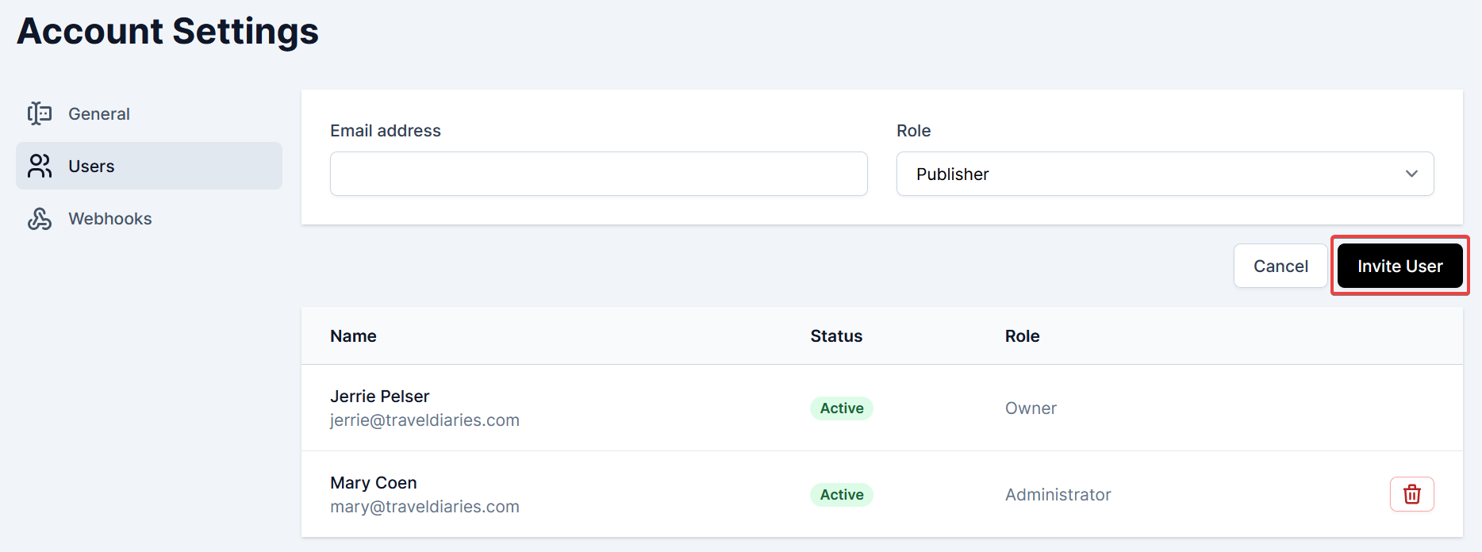Go to the Webhooks section

(x=109, y=219)
